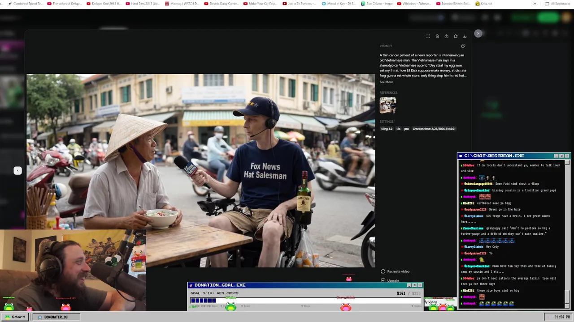Open 'Just a Bit Fortress' bookmark
Screen dimensions: 574x322
click(300, 4)
